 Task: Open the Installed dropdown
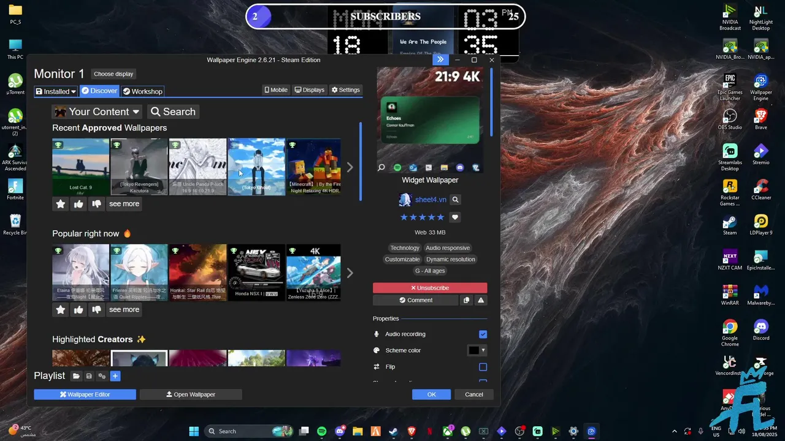pyautogui.click(x=56, y=91)
